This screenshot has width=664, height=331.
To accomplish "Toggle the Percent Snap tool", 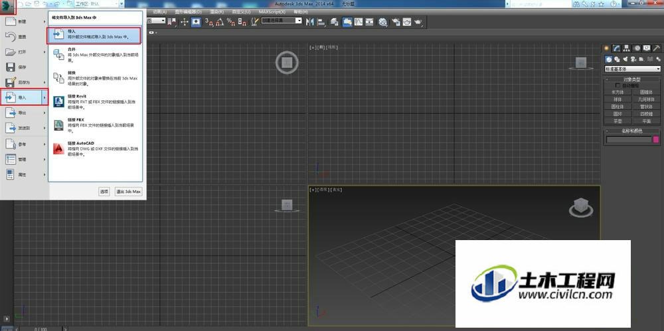I will point(231,22).
